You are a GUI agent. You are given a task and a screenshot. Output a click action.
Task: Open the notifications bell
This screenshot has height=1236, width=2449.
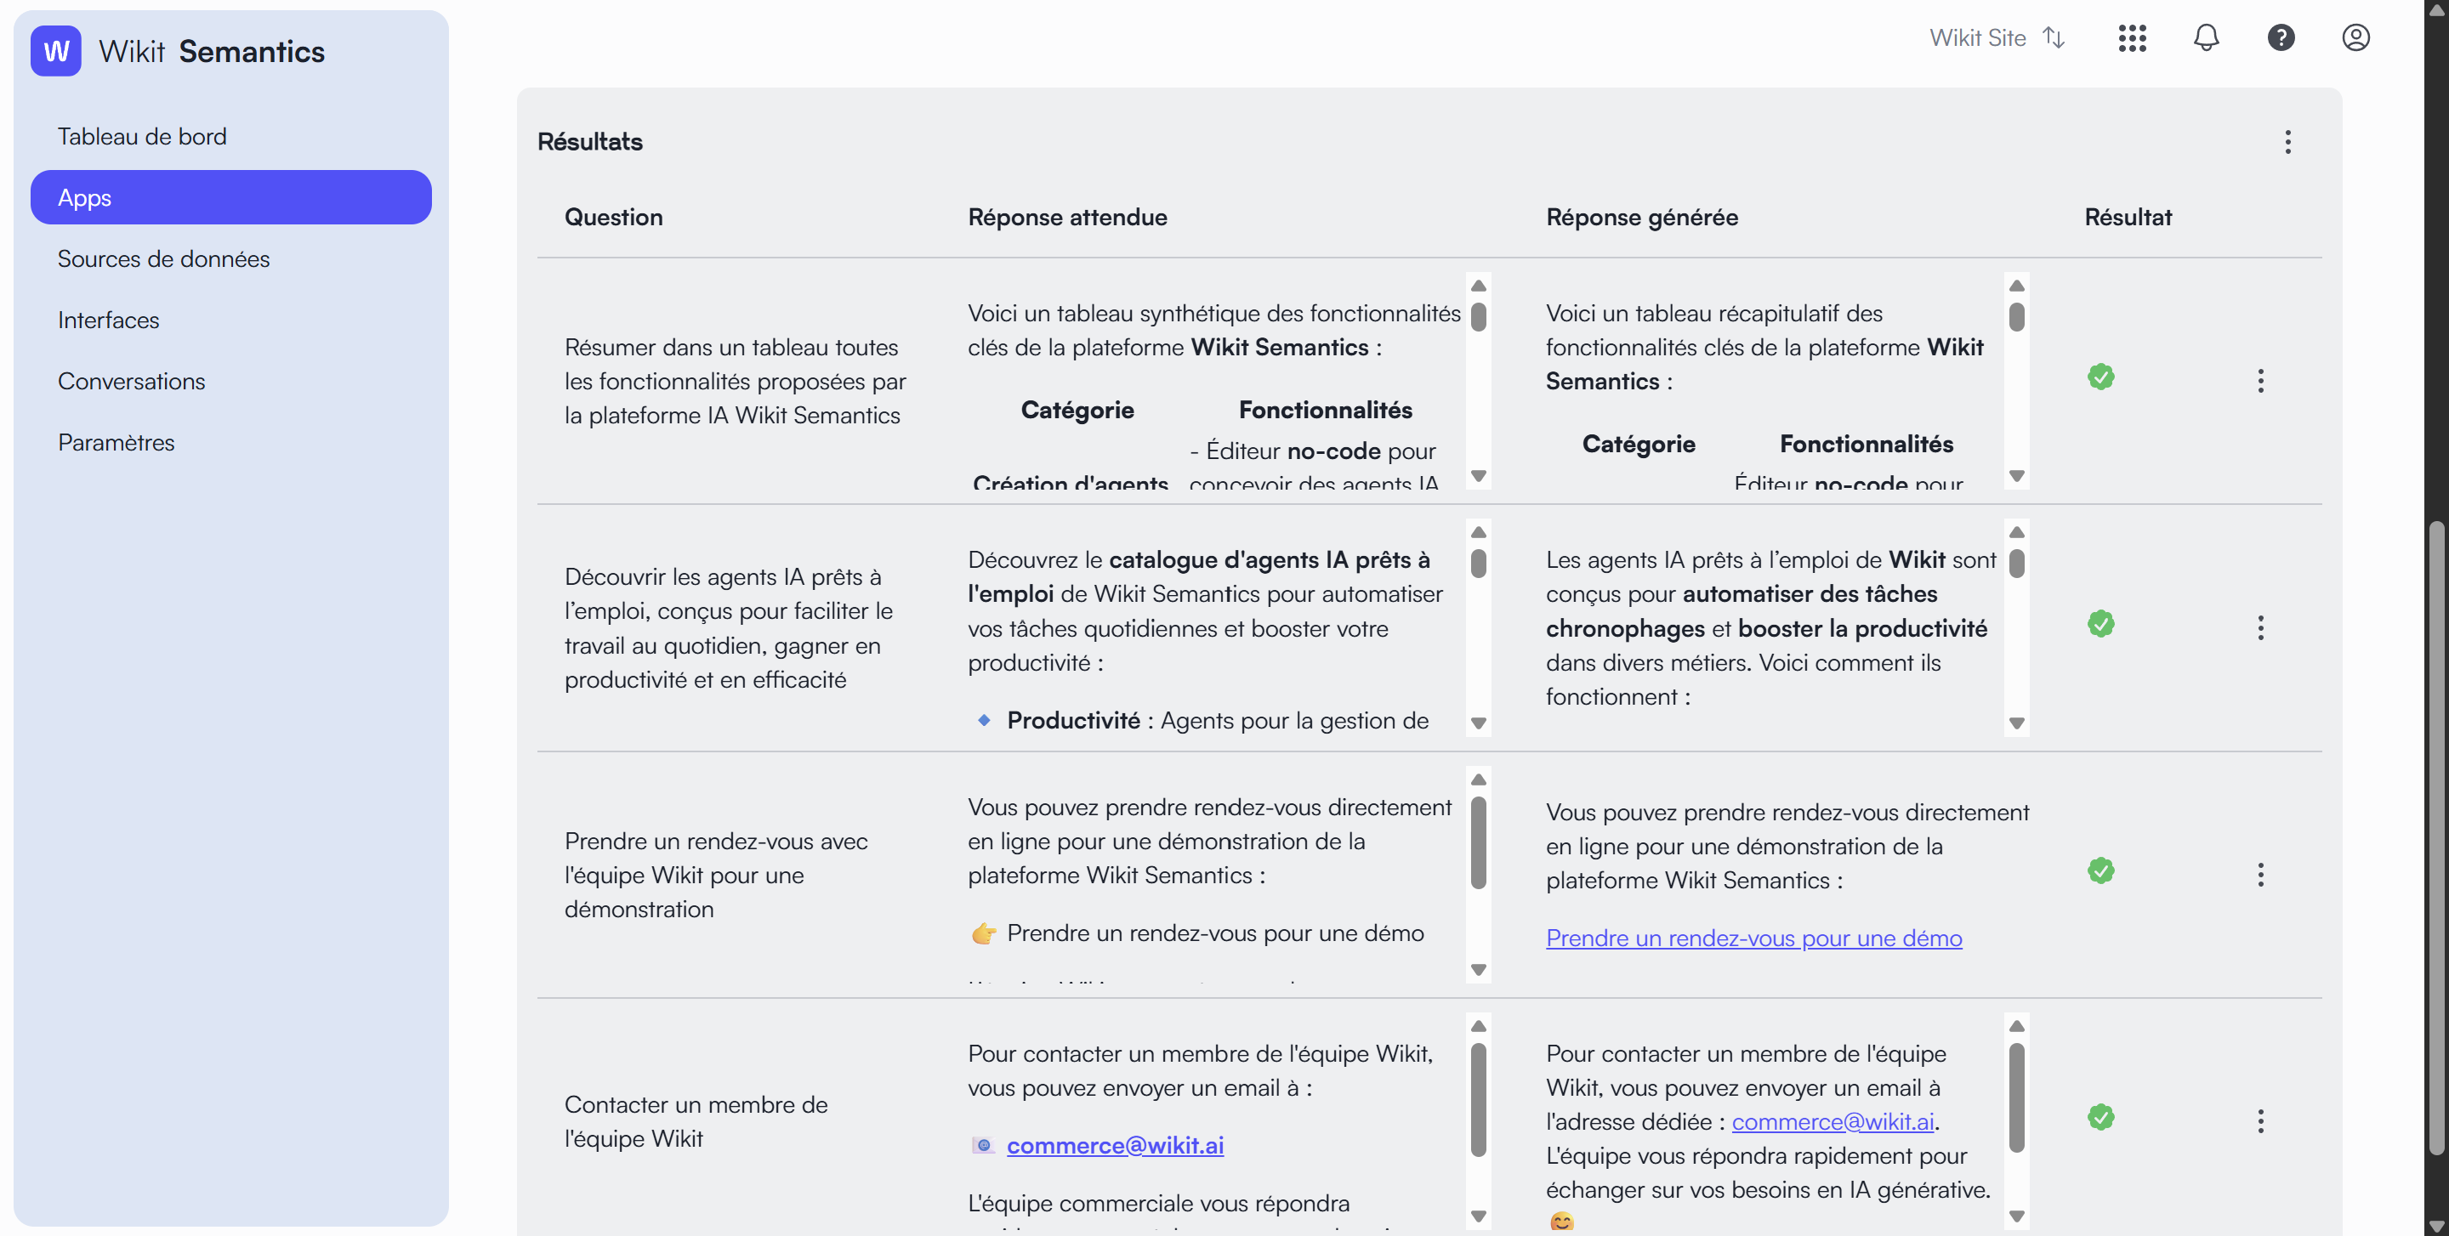tap(2206, 38)
